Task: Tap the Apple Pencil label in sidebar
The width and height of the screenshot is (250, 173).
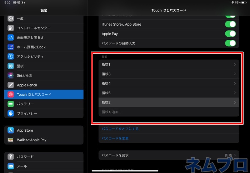Action: coord(27,85)
